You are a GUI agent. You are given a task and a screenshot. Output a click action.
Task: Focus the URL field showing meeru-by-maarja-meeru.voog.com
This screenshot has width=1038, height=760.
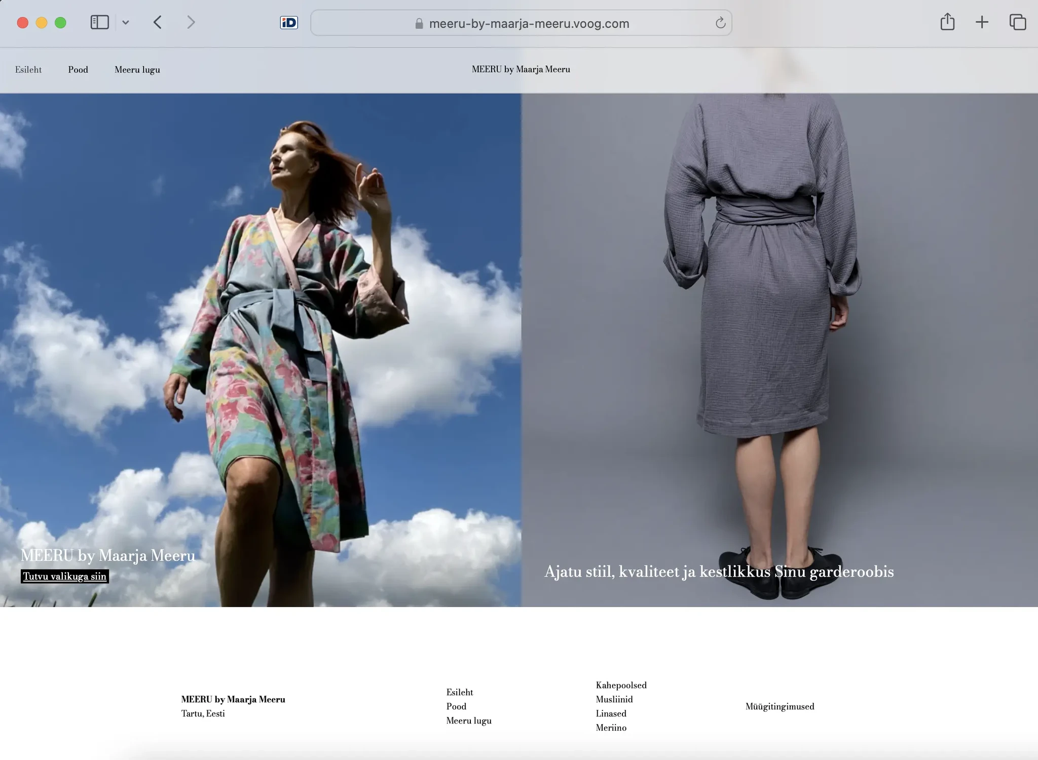(x=521, y=23)
